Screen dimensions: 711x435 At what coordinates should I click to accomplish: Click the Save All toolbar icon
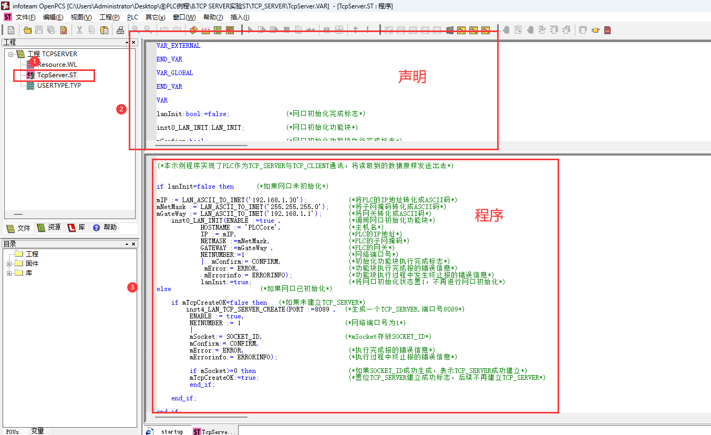point(51,30)
